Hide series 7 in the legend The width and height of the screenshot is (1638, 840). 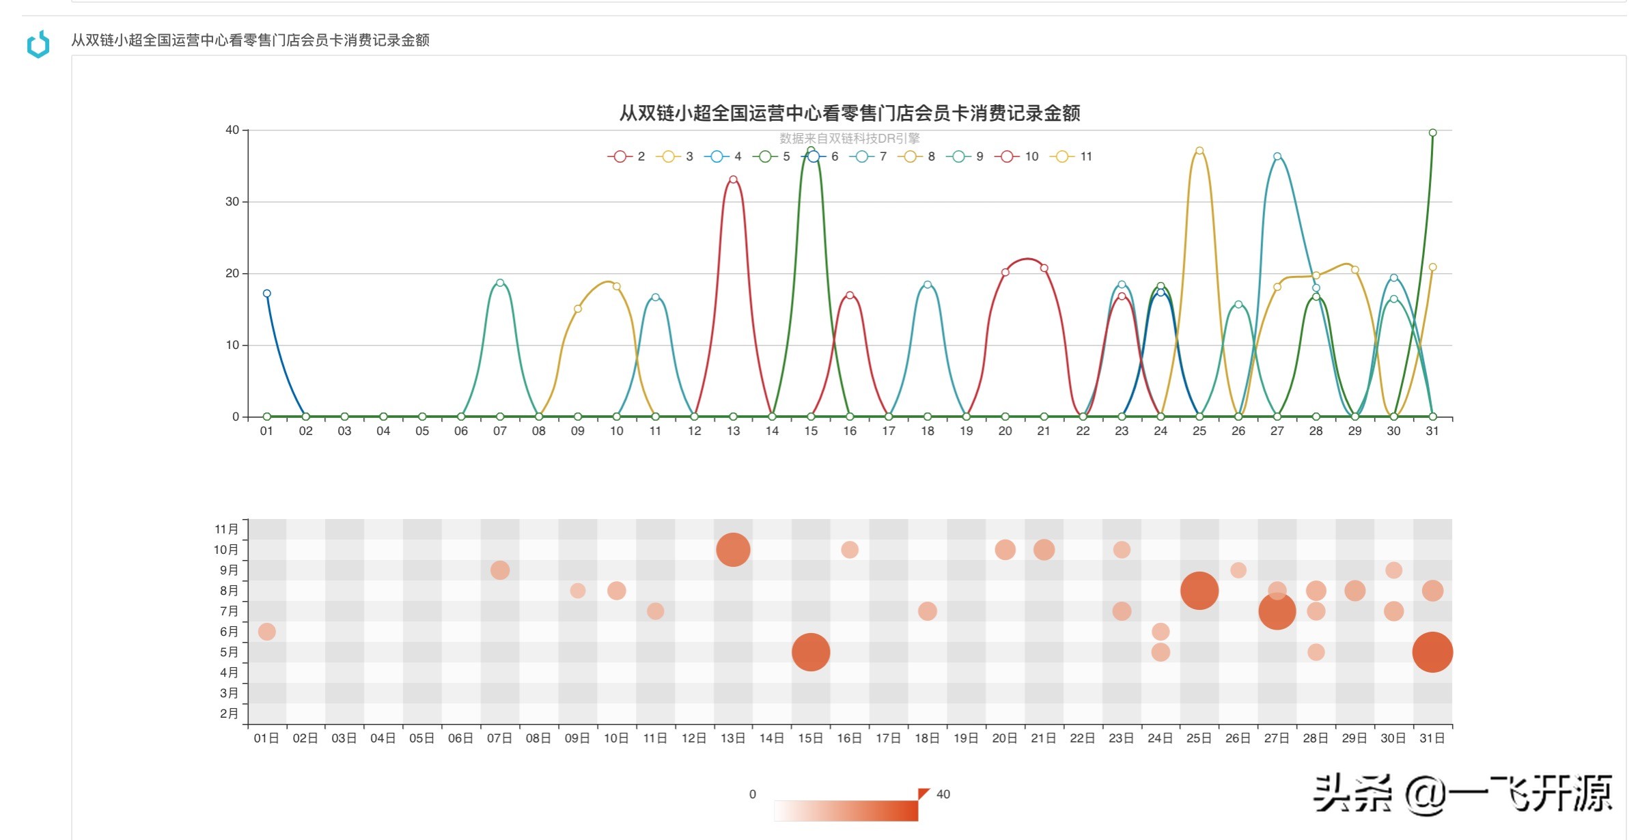tap(862, 156)
